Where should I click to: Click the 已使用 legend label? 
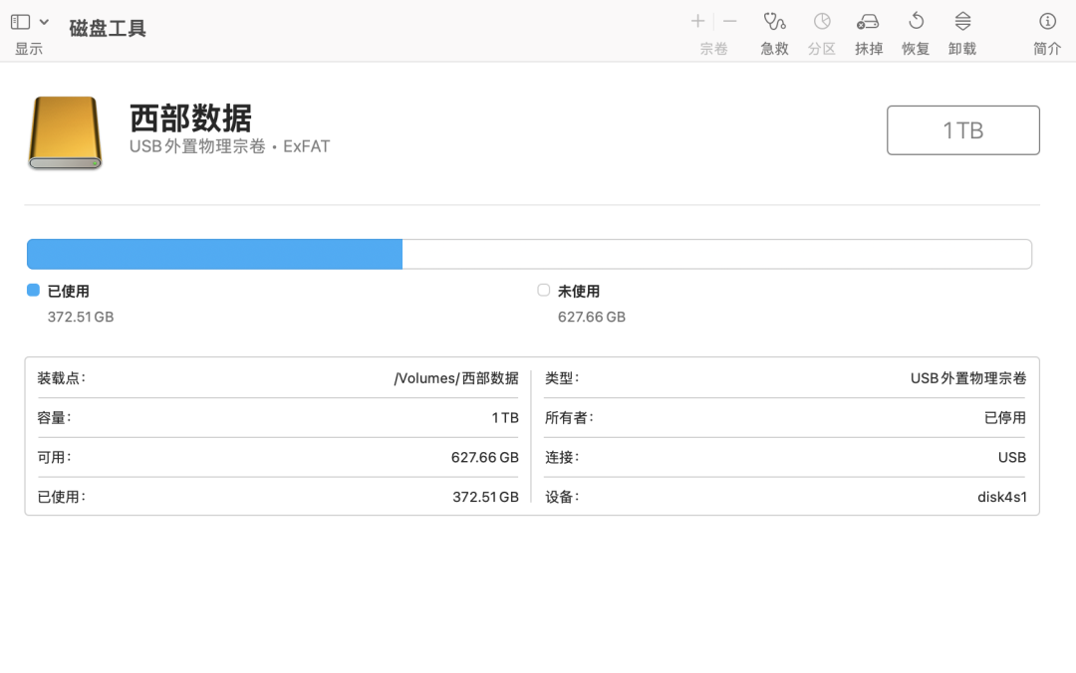click(x=68, y=291)
